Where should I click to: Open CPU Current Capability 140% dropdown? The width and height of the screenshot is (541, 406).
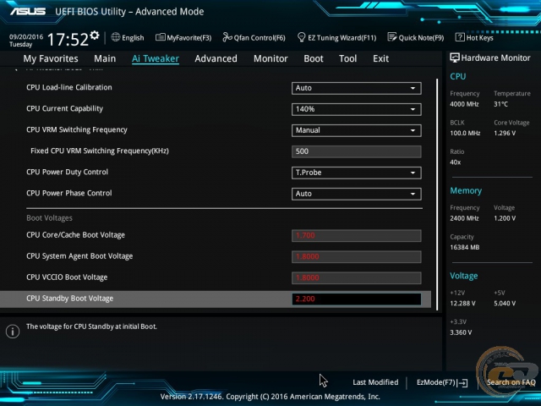356,109
